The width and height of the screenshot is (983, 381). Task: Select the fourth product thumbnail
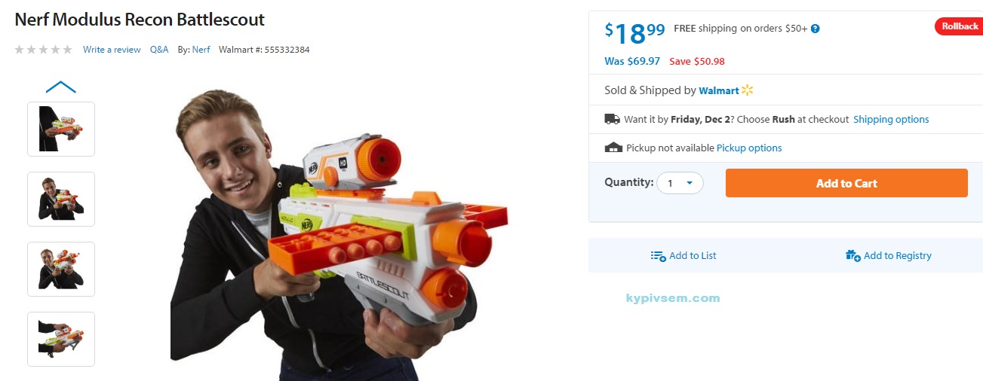61,339
